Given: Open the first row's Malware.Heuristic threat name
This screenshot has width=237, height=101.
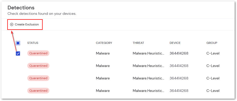Looking at the screenshot, I should 148,53.
